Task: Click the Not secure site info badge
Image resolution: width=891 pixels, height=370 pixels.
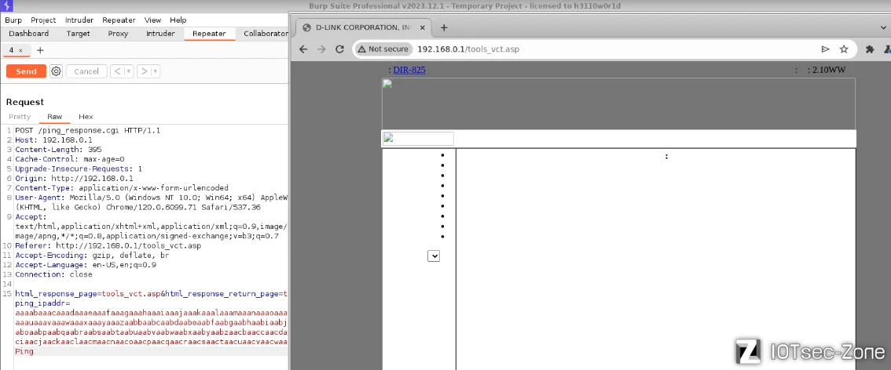Action: click(383, 49)
